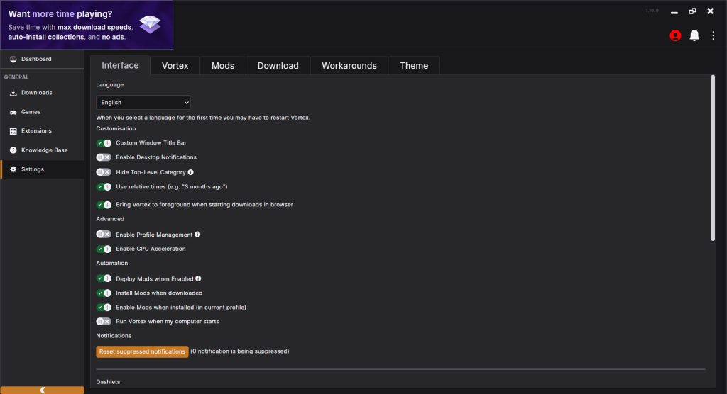The height and width of the screenshot is (394, 727).
Task: Click the Advanced section heading
Action: coord(110,219)
